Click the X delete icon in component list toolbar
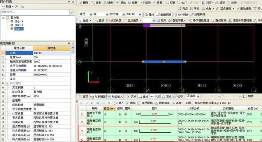This screenshot has width=262, height=142. click(x=16, y=6)
